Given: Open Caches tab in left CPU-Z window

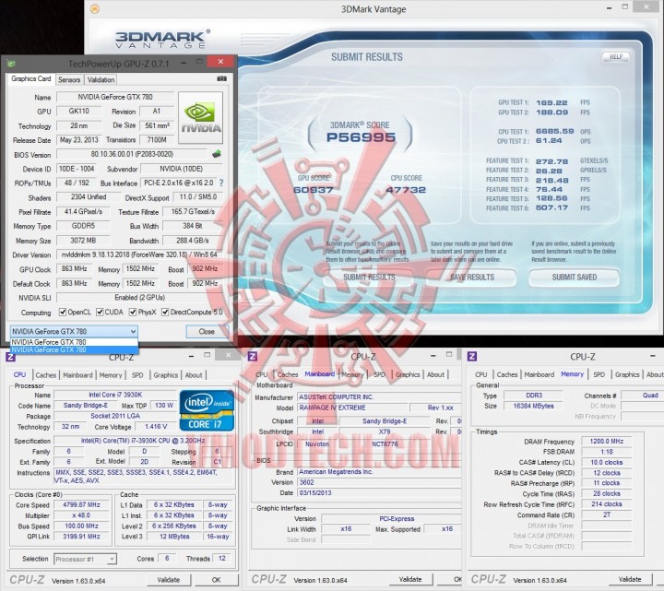Looking at the screenshot, I should tap(46, 375).
